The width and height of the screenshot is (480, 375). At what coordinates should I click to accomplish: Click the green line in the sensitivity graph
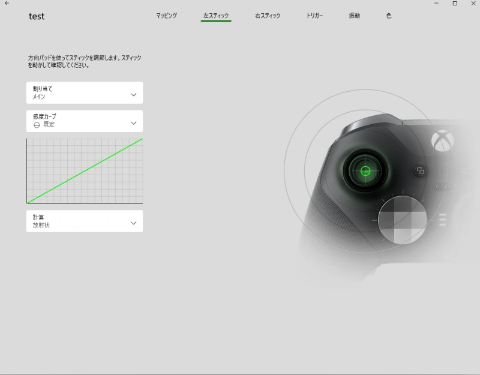click(85, 171)
